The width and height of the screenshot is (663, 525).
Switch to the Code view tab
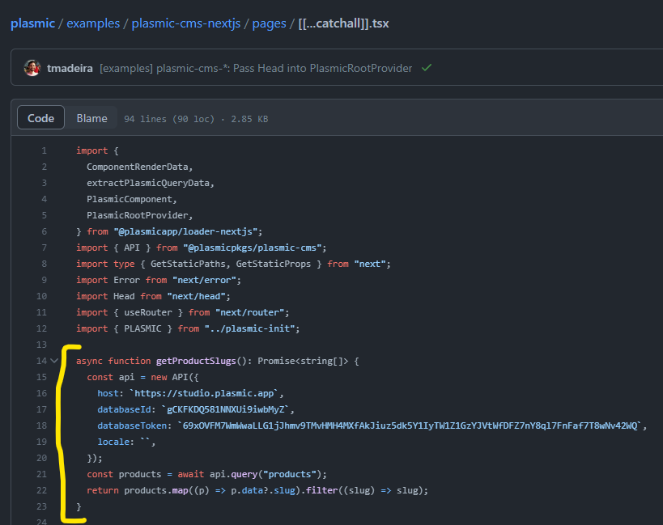40,118
